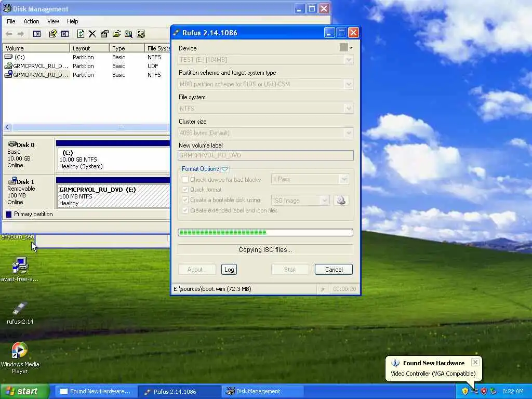Click the Start button in Rufus
532x399 pixels.
290,270
